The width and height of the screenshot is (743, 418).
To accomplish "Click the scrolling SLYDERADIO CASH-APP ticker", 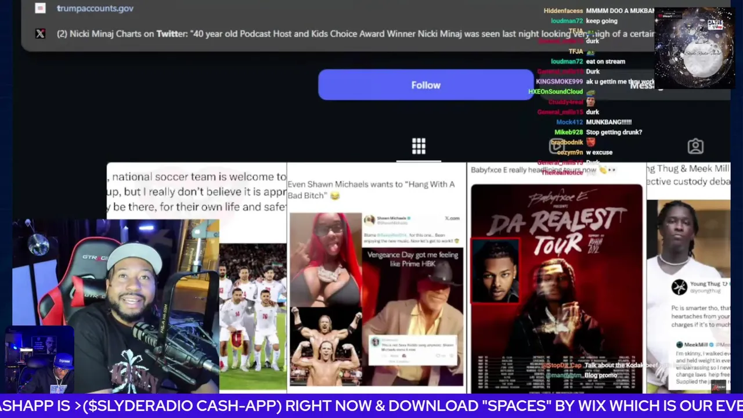I will pos(371,406).
